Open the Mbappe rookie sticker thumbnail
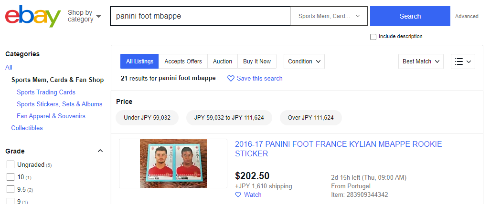 tap(173, 163)
